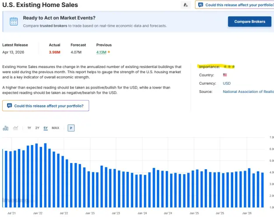The width and height of the screenshot is (274, 217).
Task: Switch to the line chart view icon
Action: point(15,128)
